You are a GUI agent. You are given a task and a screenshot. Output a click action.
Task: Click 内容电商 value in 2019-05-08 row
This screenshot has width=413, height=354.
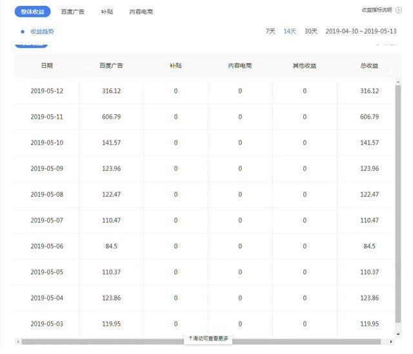coord(240,194)
